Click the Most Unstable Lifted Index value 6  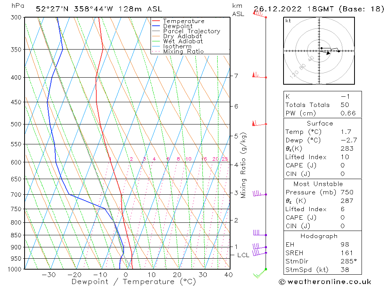point(342,209)
